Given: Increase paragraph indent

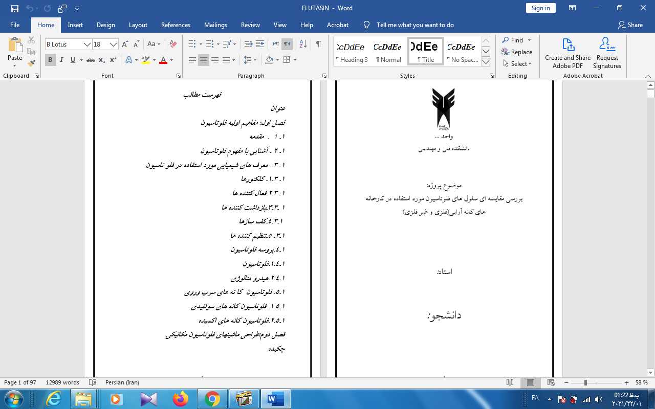Looking at the screenshot, I should (260, 44).
